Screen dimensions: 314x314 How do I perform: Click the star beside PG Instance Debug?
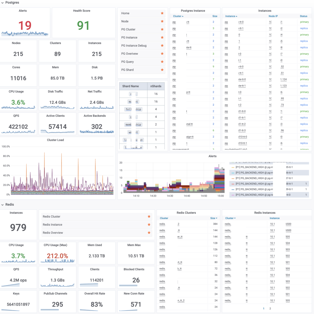click(x=162, y=46)
